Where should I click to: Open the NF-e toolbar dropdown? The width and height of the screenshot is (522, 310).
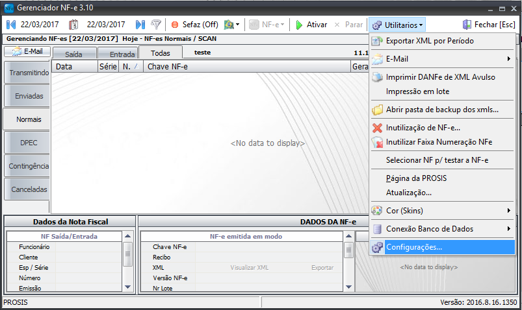coord(267,25)
